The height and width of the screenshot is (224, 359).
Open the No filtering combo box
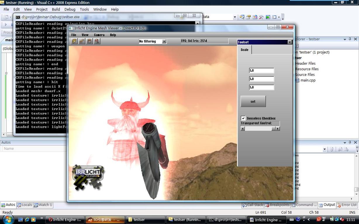[x=153, y=41]
